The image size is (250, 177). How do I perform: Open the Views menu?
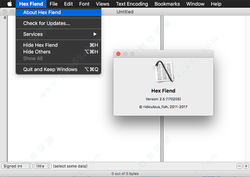point(102,4)
